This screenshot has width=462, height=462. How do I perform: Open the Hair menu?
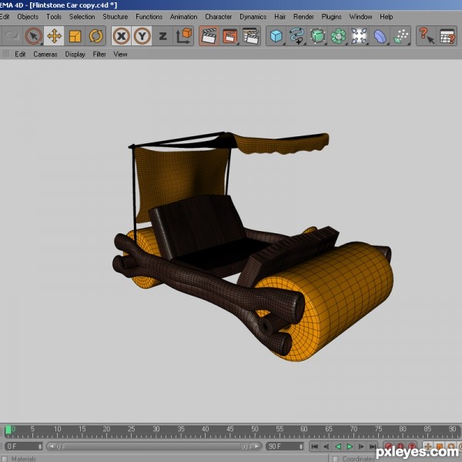click(x=280, y=17)
